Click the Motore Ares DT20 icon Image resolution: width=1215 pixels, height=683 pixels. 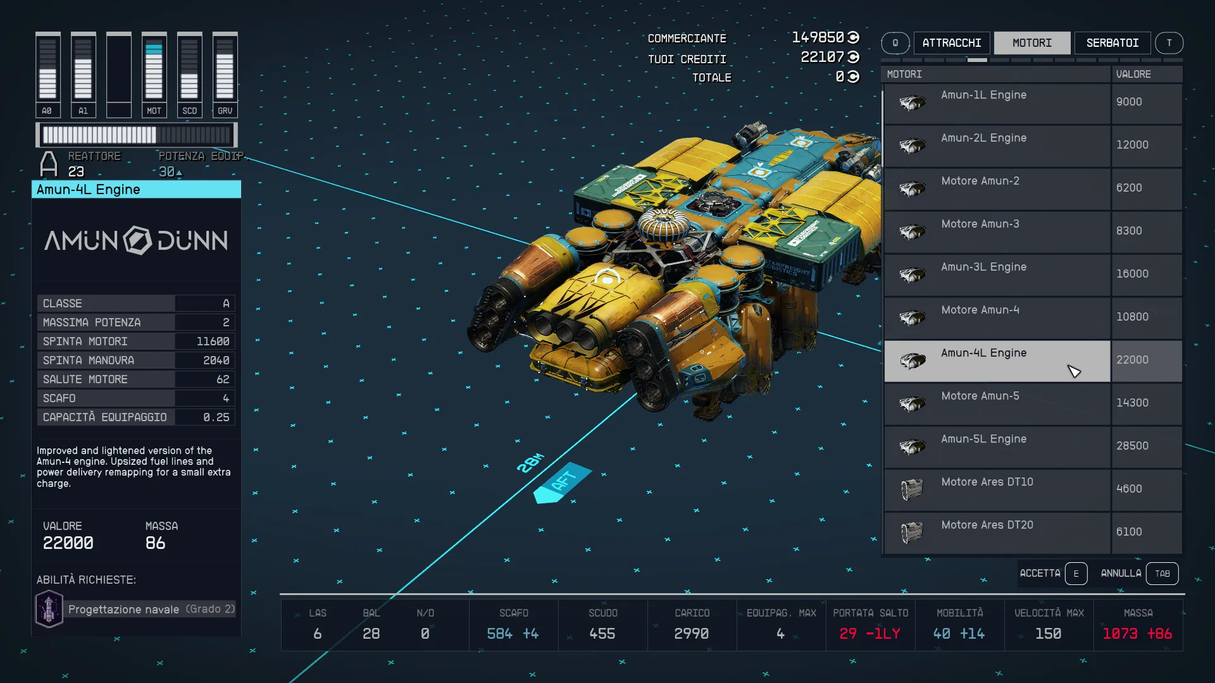pyautogui.click(x=912, y=532)
